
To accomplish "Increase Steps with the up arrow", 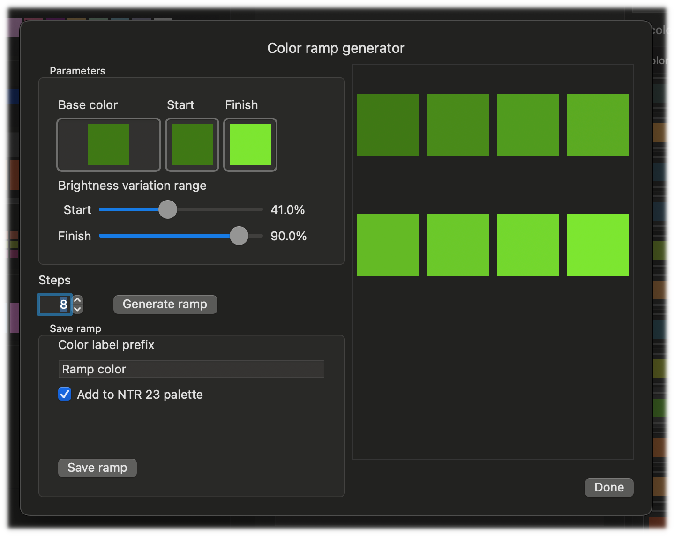I will 78,300.
